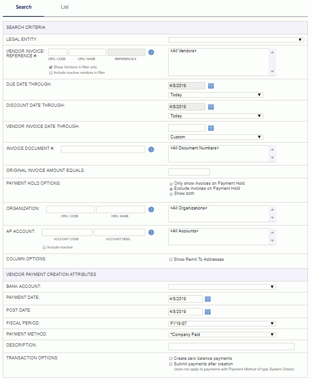Click the Organization filter arrow button
Screen dimensions: 312x380
(x=151, y=209)
